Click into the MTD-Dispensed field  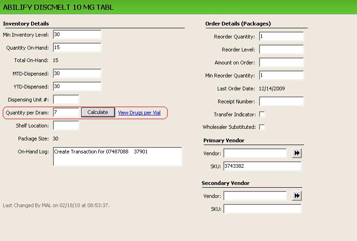click(x=77, y=73)
